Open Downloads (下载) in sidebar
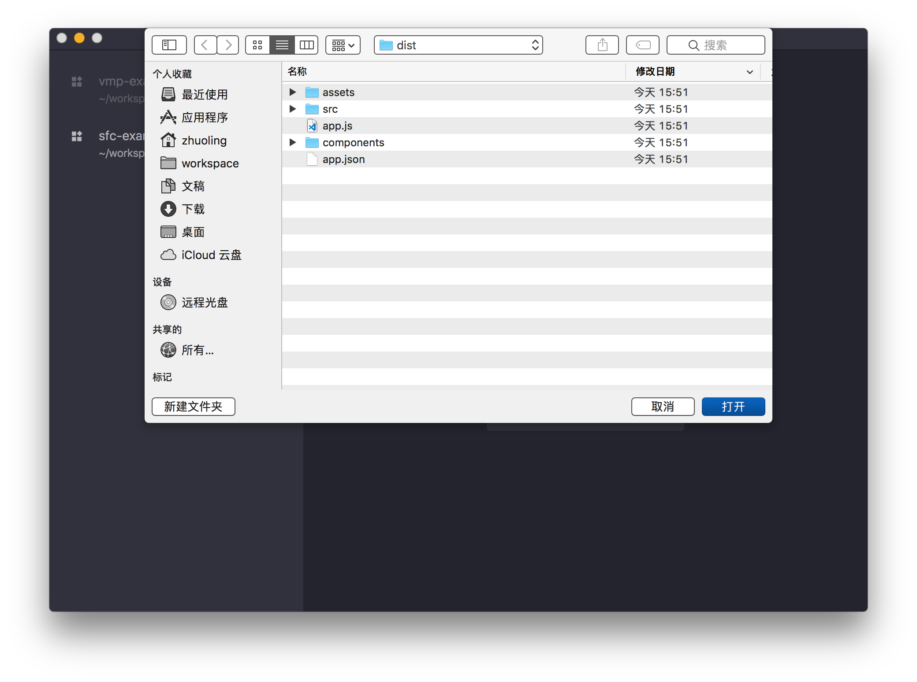Screen dimensions: 917x682 193,209
